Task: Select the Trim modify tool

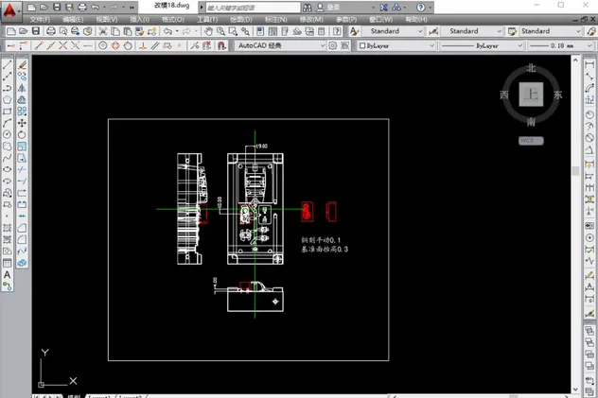Action: coord(22,169)
